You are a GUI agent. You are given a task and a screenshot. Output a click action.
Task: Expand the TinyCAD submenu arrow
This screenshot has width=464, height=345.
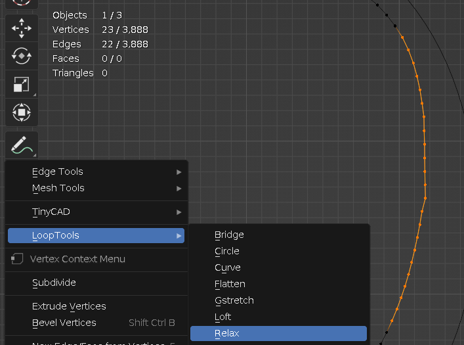coord(179,212)
